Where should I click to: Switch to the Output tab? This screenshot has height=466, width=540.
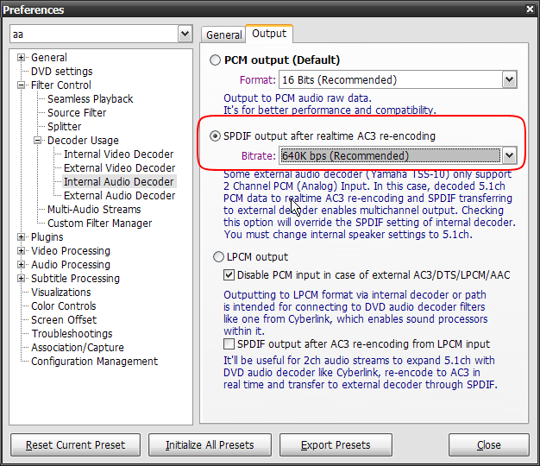pyautogui.click(x=269, y=34)
